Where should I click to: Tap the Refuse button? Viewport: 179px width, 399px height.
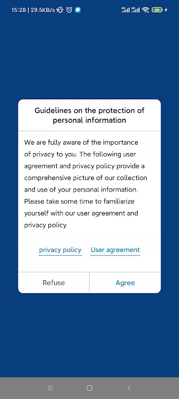[54, 283]
